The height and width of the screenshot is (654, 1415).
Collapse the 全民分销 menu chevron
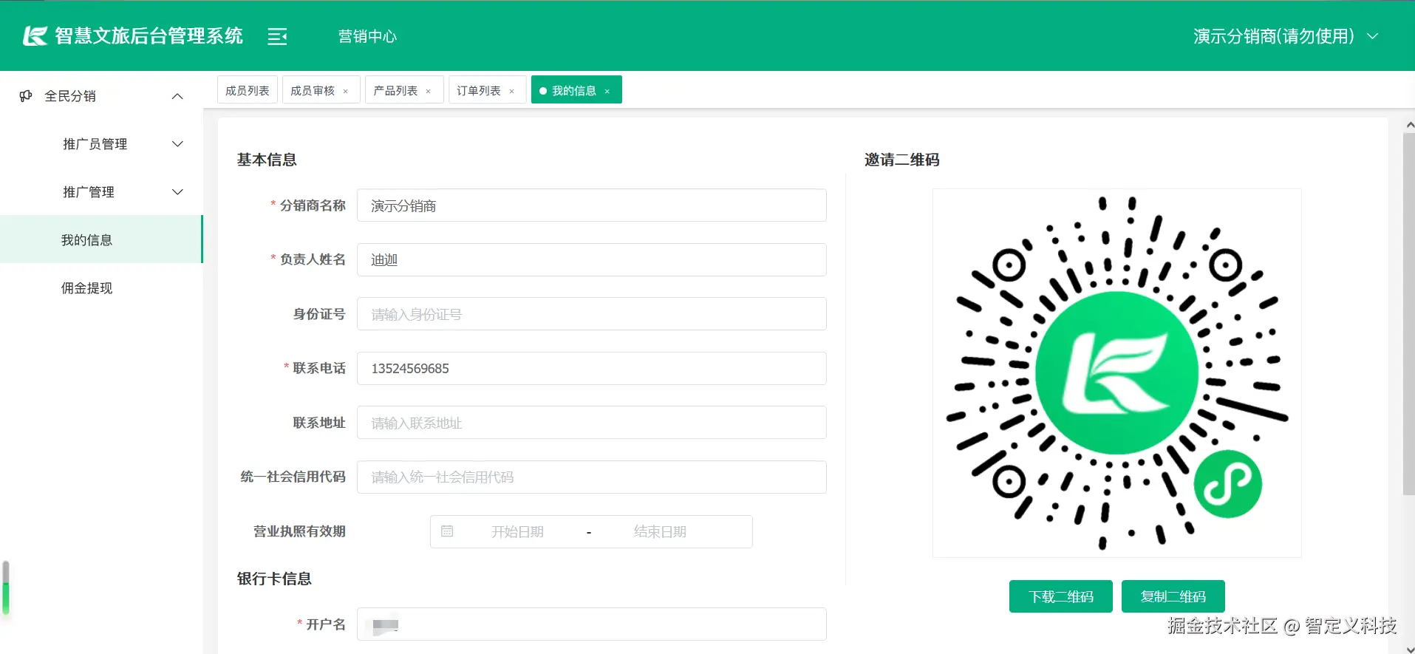pos(177,96)
